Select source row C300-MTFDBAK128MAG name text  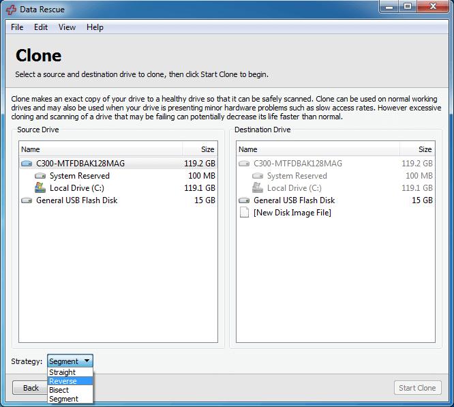[x=80, y=164]
